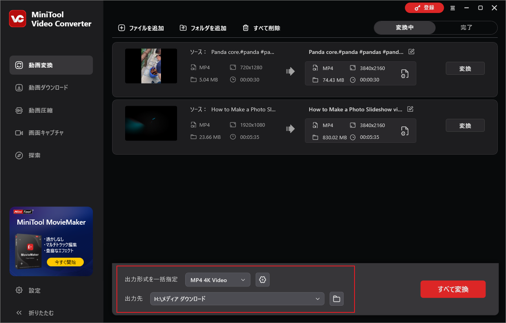Viewport: 506px width, 323px height.
Task: Click the gear icon beside output format
Action: point(263,280)
